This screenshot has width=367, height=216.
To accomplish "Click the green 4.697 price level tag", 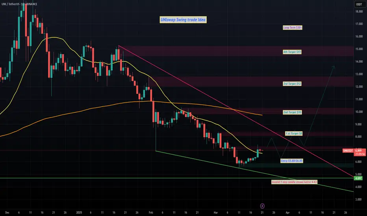I will tap(358, 178).
